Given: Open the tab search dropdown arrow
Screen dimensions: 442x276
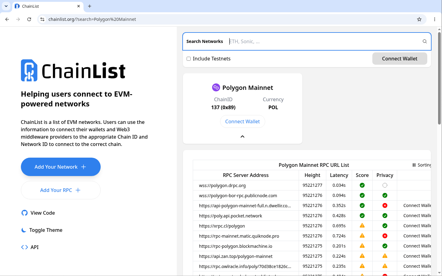Looking at the screenshot, I should pyautogui.click(x=6, y=6).
